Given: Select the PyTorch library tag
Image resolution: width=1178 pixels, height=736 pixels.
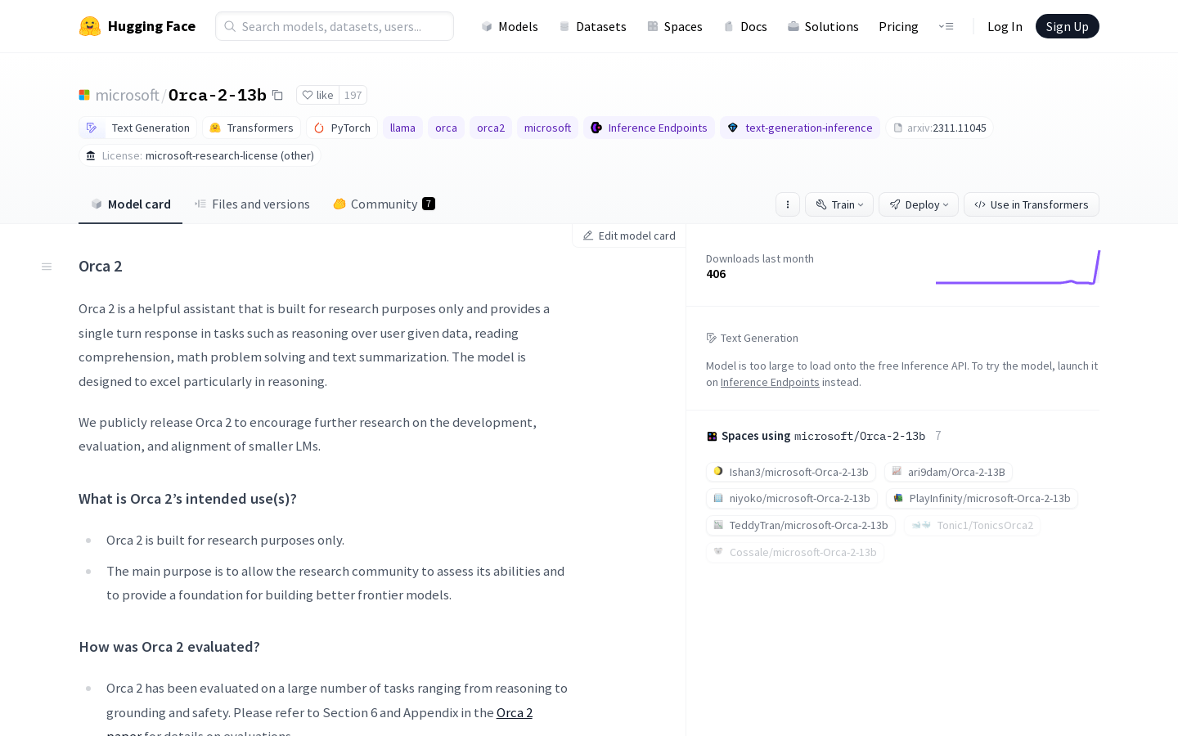Looking at the screenshot, I should pos(342,128).
